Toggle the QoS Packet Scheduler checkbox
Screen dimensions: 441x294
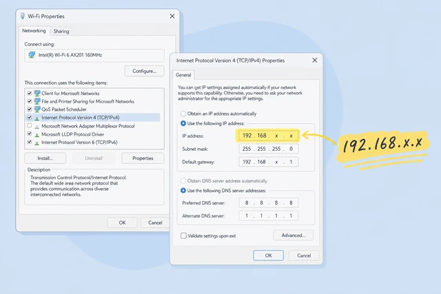[x=29, y=109]
